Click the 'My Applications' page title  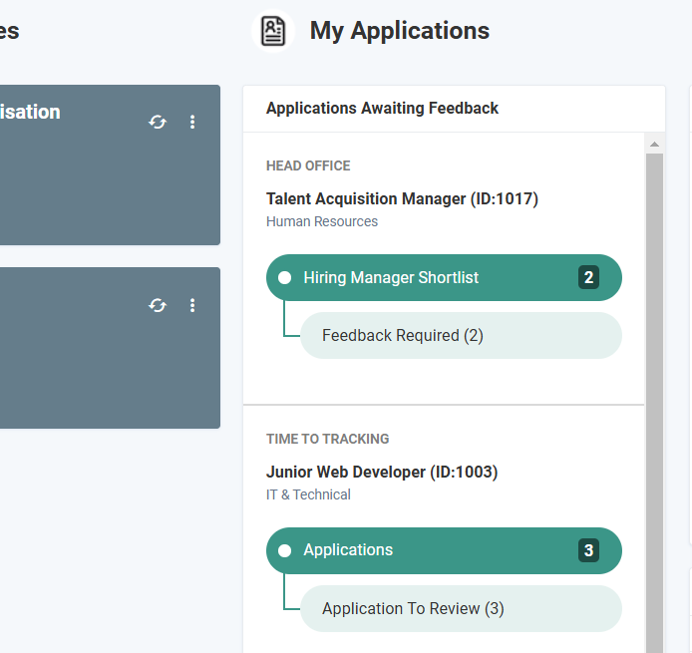[x=400, y=31]
